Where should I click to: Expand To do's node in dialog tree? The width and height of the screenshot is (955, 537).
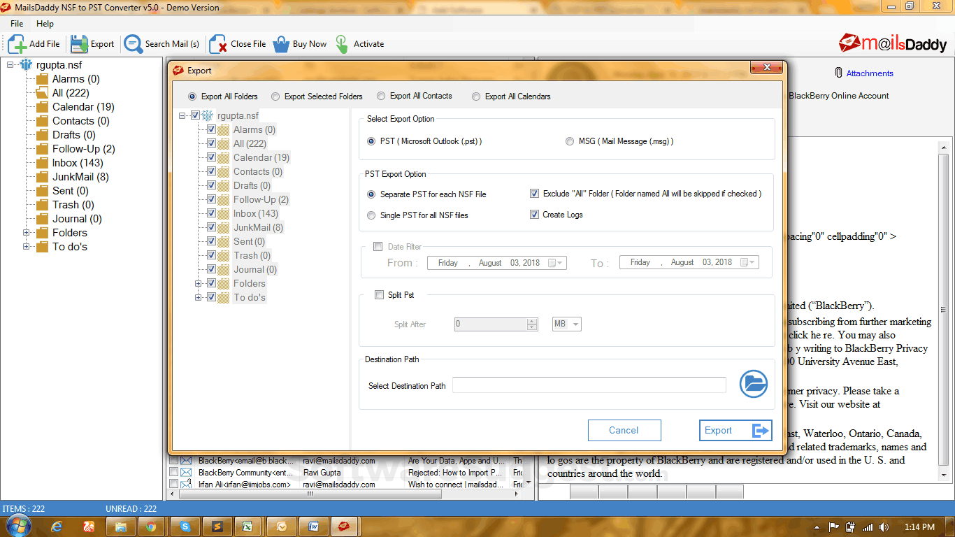pos(199,297)
